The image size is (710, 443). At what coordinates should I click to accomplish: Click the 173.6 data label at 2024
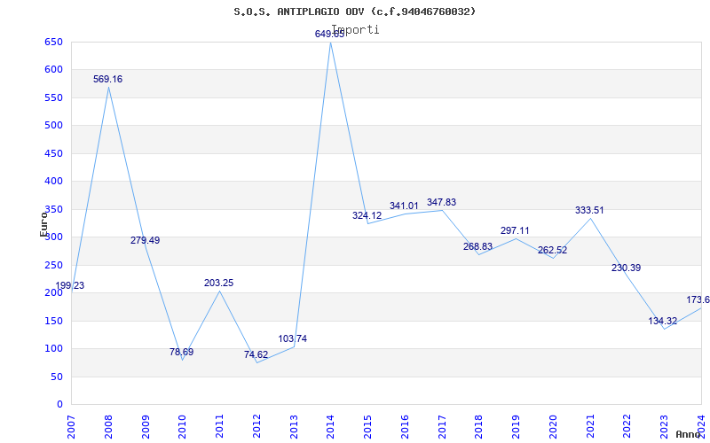click(698, 299)
